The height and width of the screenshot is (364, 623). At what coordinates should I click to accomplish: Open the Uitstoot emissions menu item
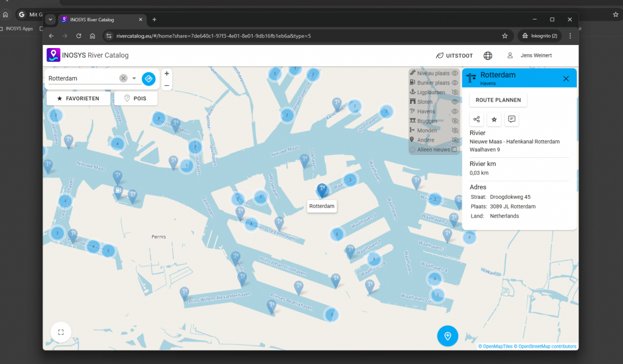coord(454,56)
